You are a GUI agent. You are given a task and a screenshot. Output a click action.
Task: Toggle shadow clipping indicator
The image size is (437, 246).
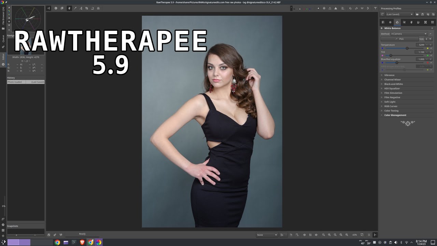[x=330, y=8]
